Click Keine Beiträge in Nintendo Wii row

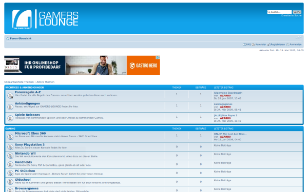click(223, 154)
